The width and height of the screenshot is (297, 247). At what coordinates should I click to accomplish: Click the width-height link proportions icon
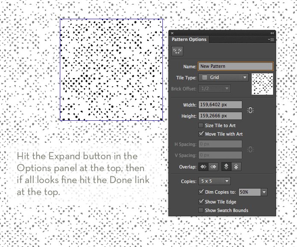tap(250, 110)
